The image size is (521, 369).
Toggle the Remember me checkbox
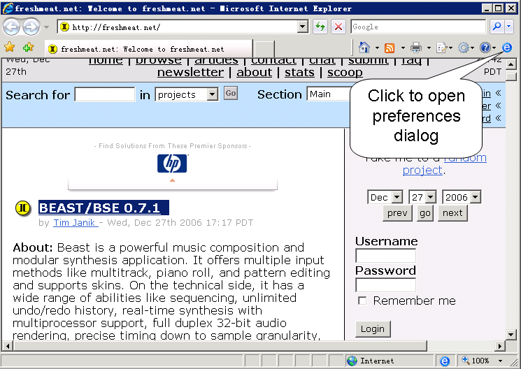click(362, 301)
